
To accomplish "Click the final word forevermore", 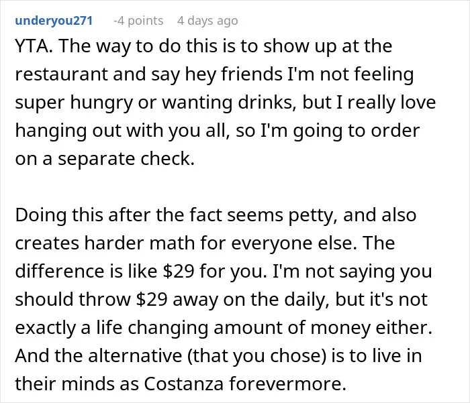I will (x=287, y=384).
